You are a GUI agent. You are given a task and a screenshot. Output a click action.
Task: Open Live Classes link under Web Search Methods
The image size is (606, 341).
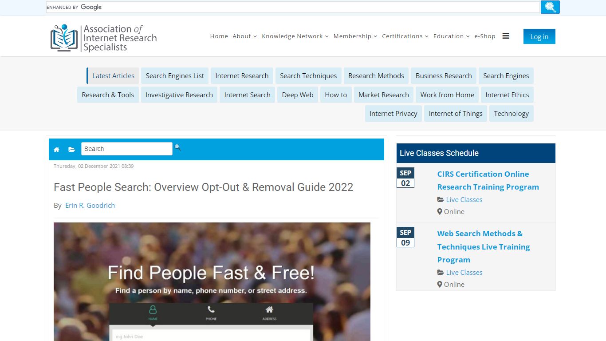(x=464, y=273)
